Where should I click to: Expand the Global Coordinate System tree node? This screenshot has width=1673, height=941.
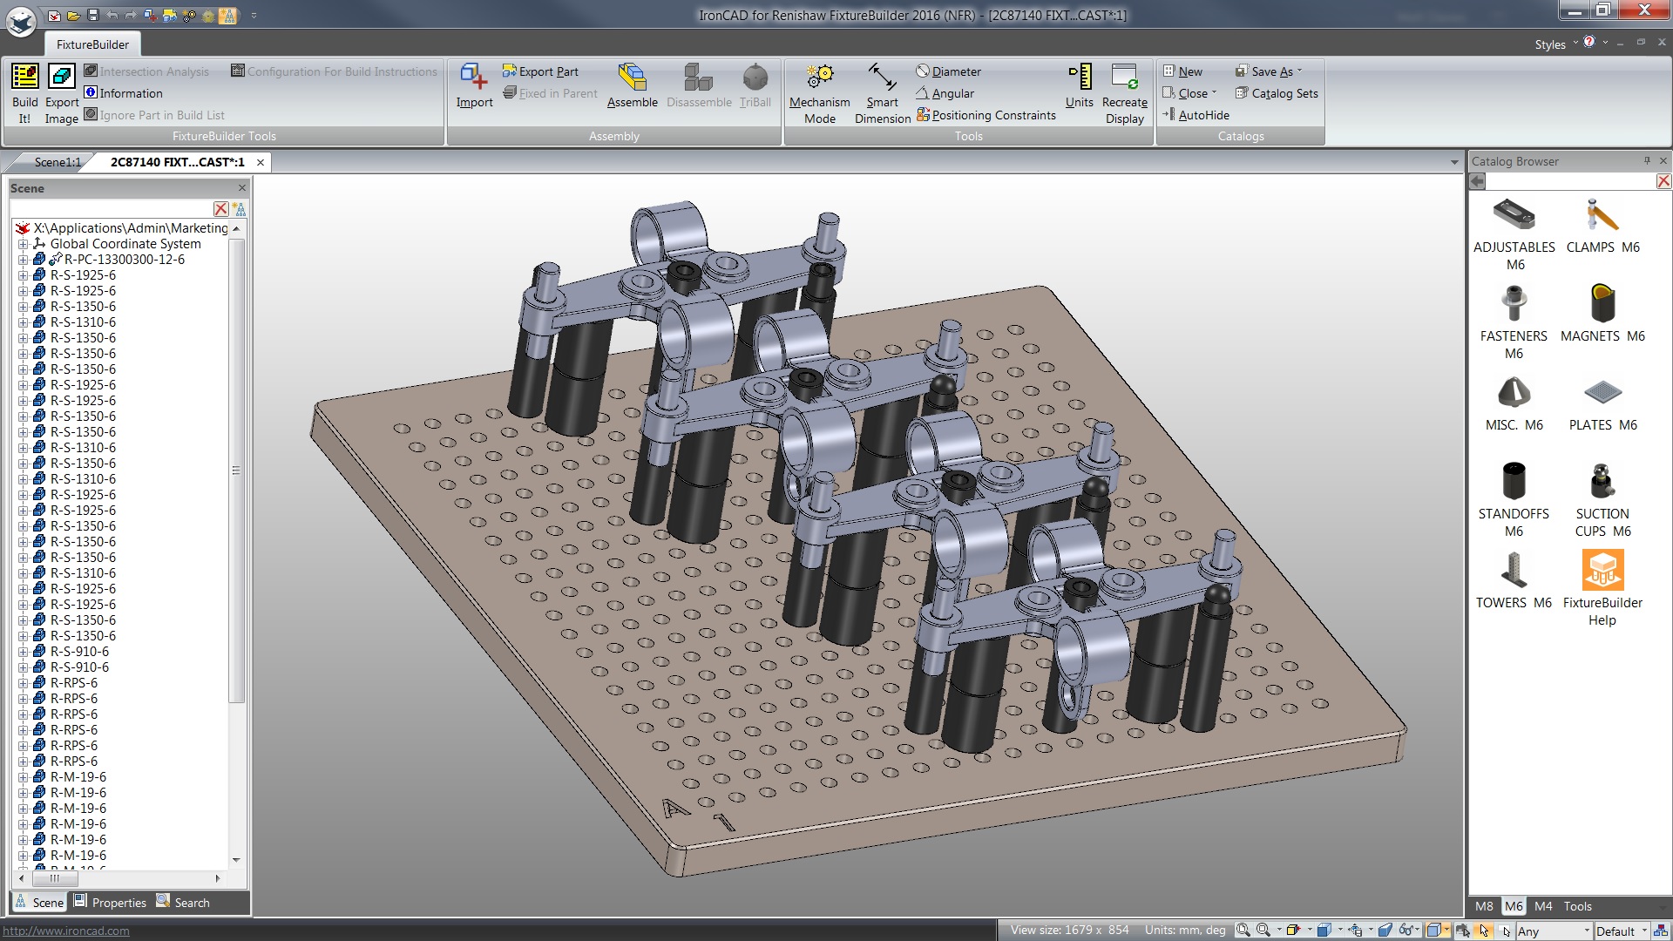click(x=22, y=244)
